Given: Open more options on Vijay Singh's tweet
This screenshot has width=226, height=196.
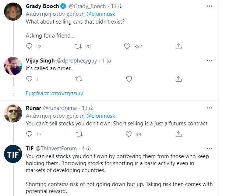Looking at the screenshot, I should tap(209, 60).
